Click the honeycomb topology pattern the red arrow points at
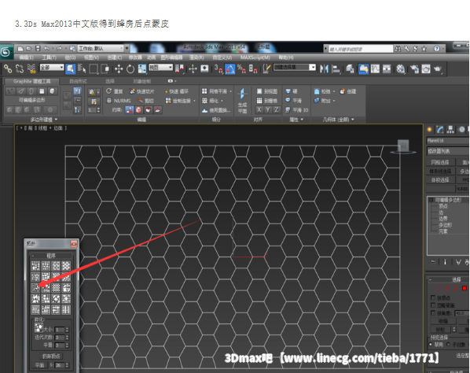 coord(35,287)
